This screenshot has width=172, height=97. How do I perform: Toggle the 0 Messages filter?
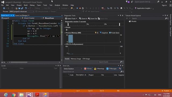(x=112, y=69)
